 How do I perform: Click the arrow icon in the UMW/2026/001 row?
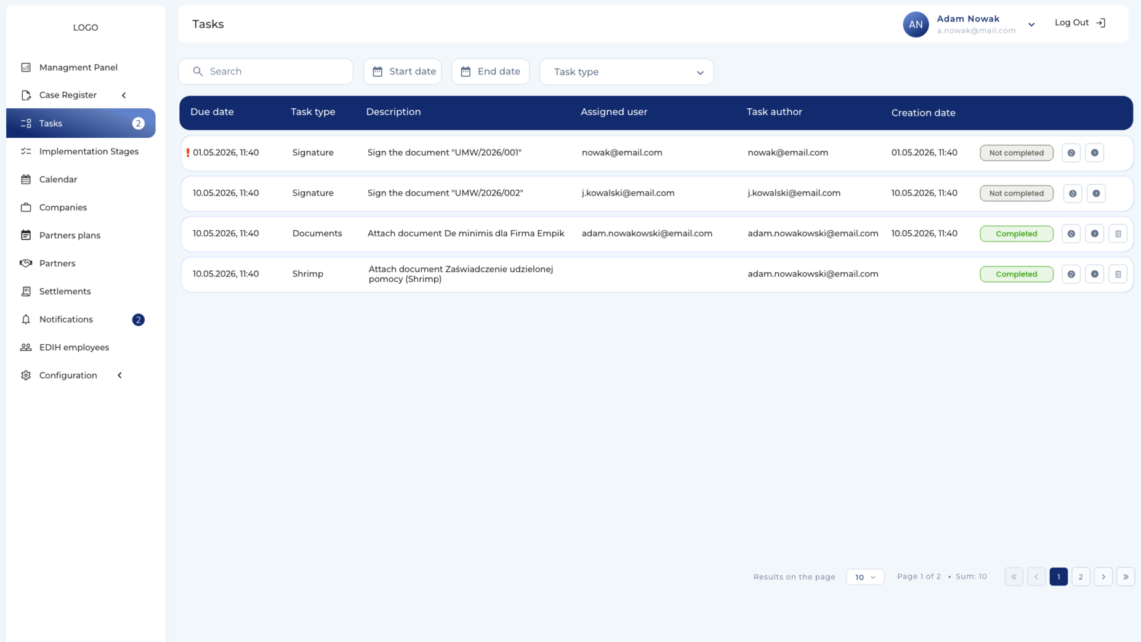pyautogui.click(x=1094, y=153)
